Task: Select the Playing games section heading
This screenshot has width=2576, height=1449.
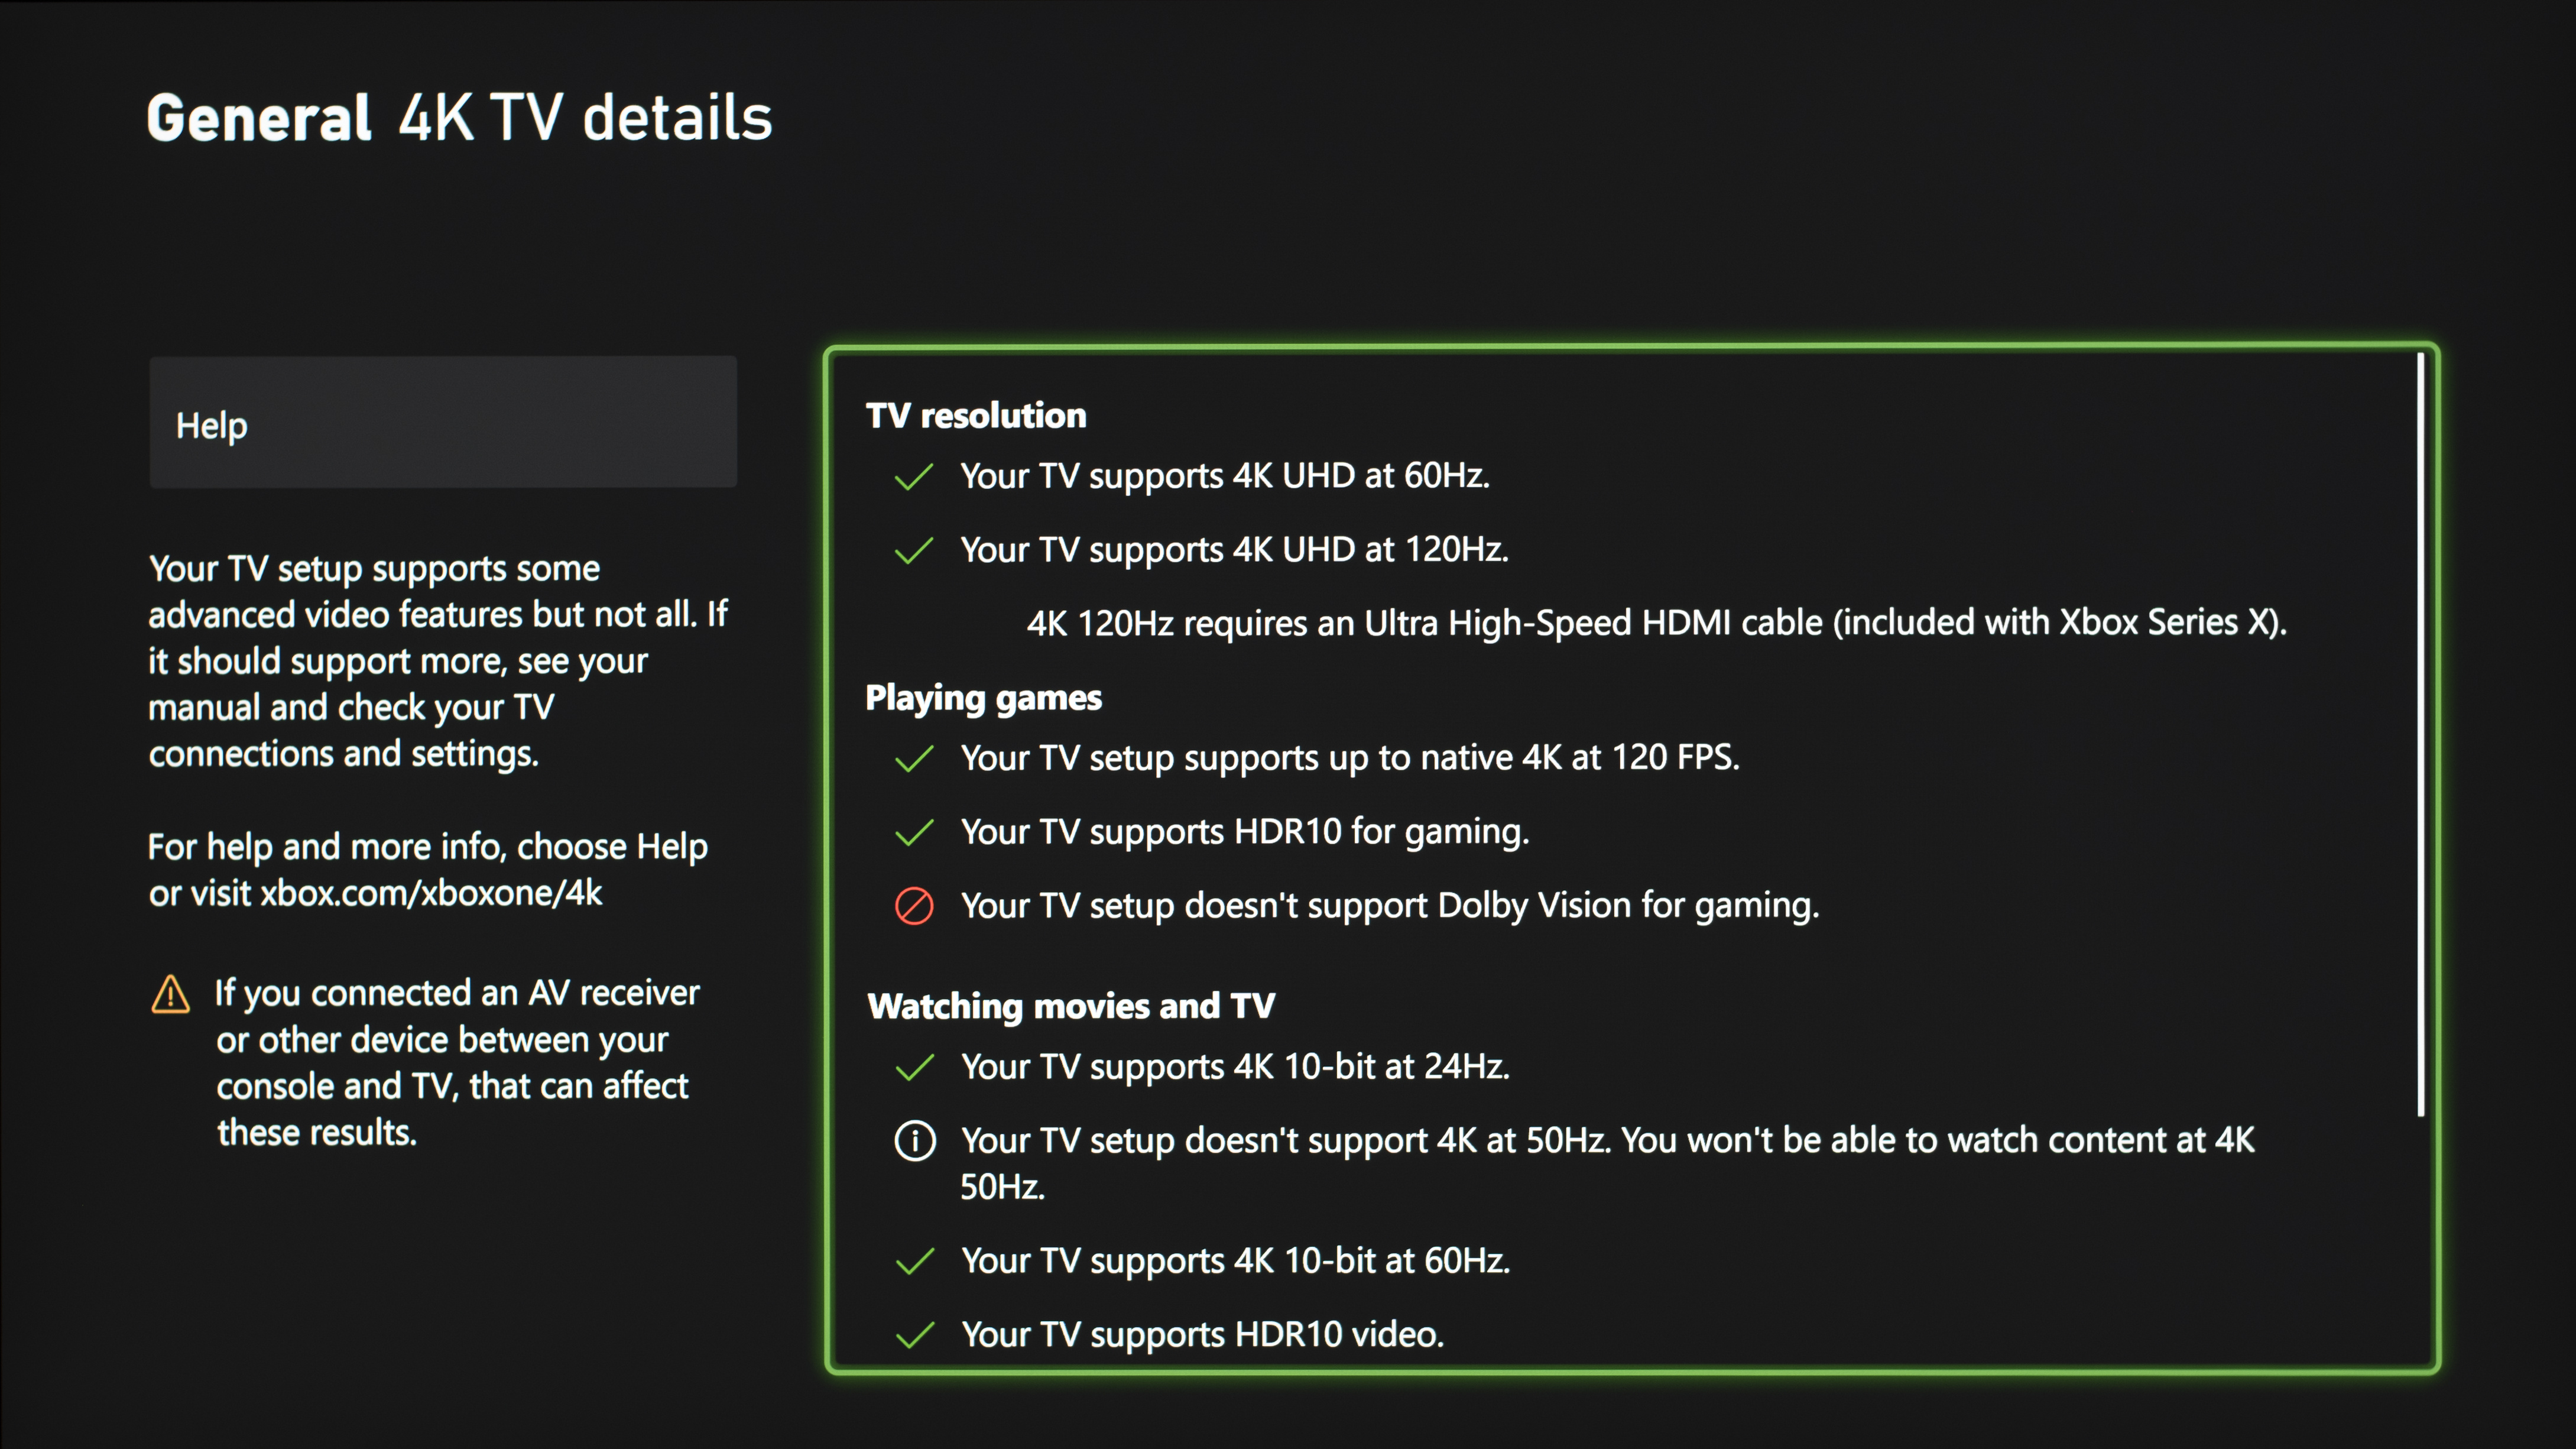Action: (x=983, y=698)
